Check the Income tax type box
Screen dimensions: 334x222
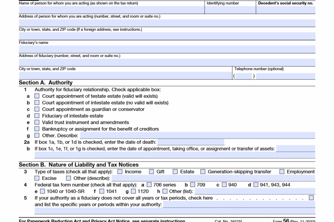click(x=120, y=172)
